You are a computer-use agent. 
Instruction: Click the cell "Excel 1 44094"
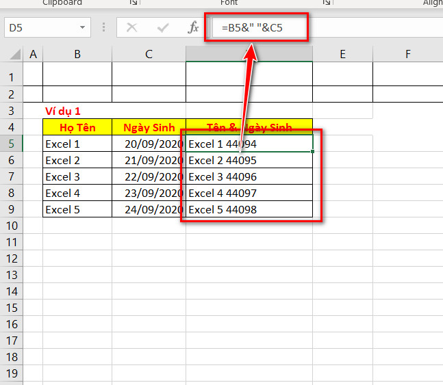click(249, 144)
